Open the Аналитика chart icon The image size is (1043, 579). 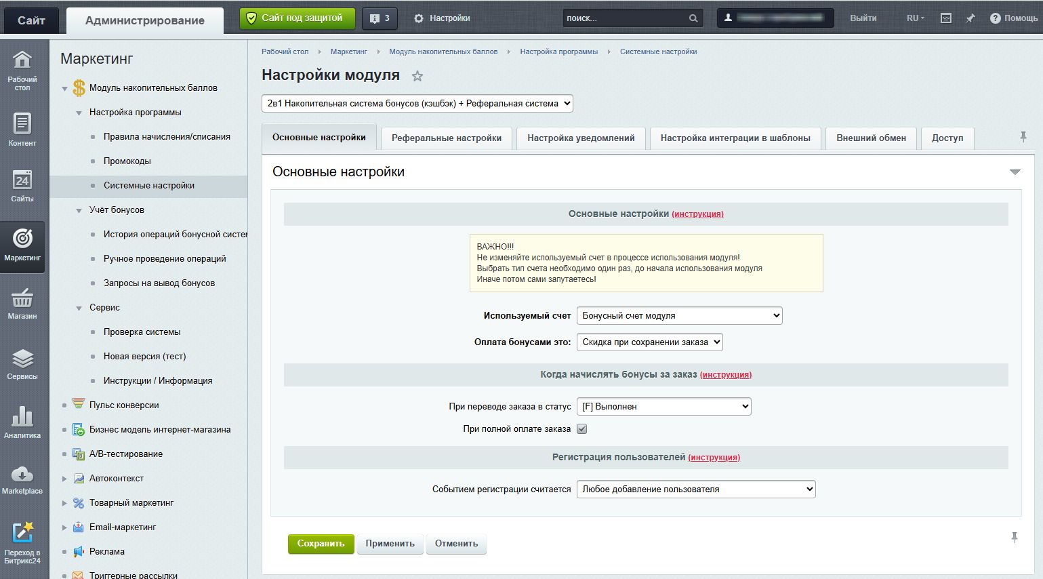(x=22, y=422)
